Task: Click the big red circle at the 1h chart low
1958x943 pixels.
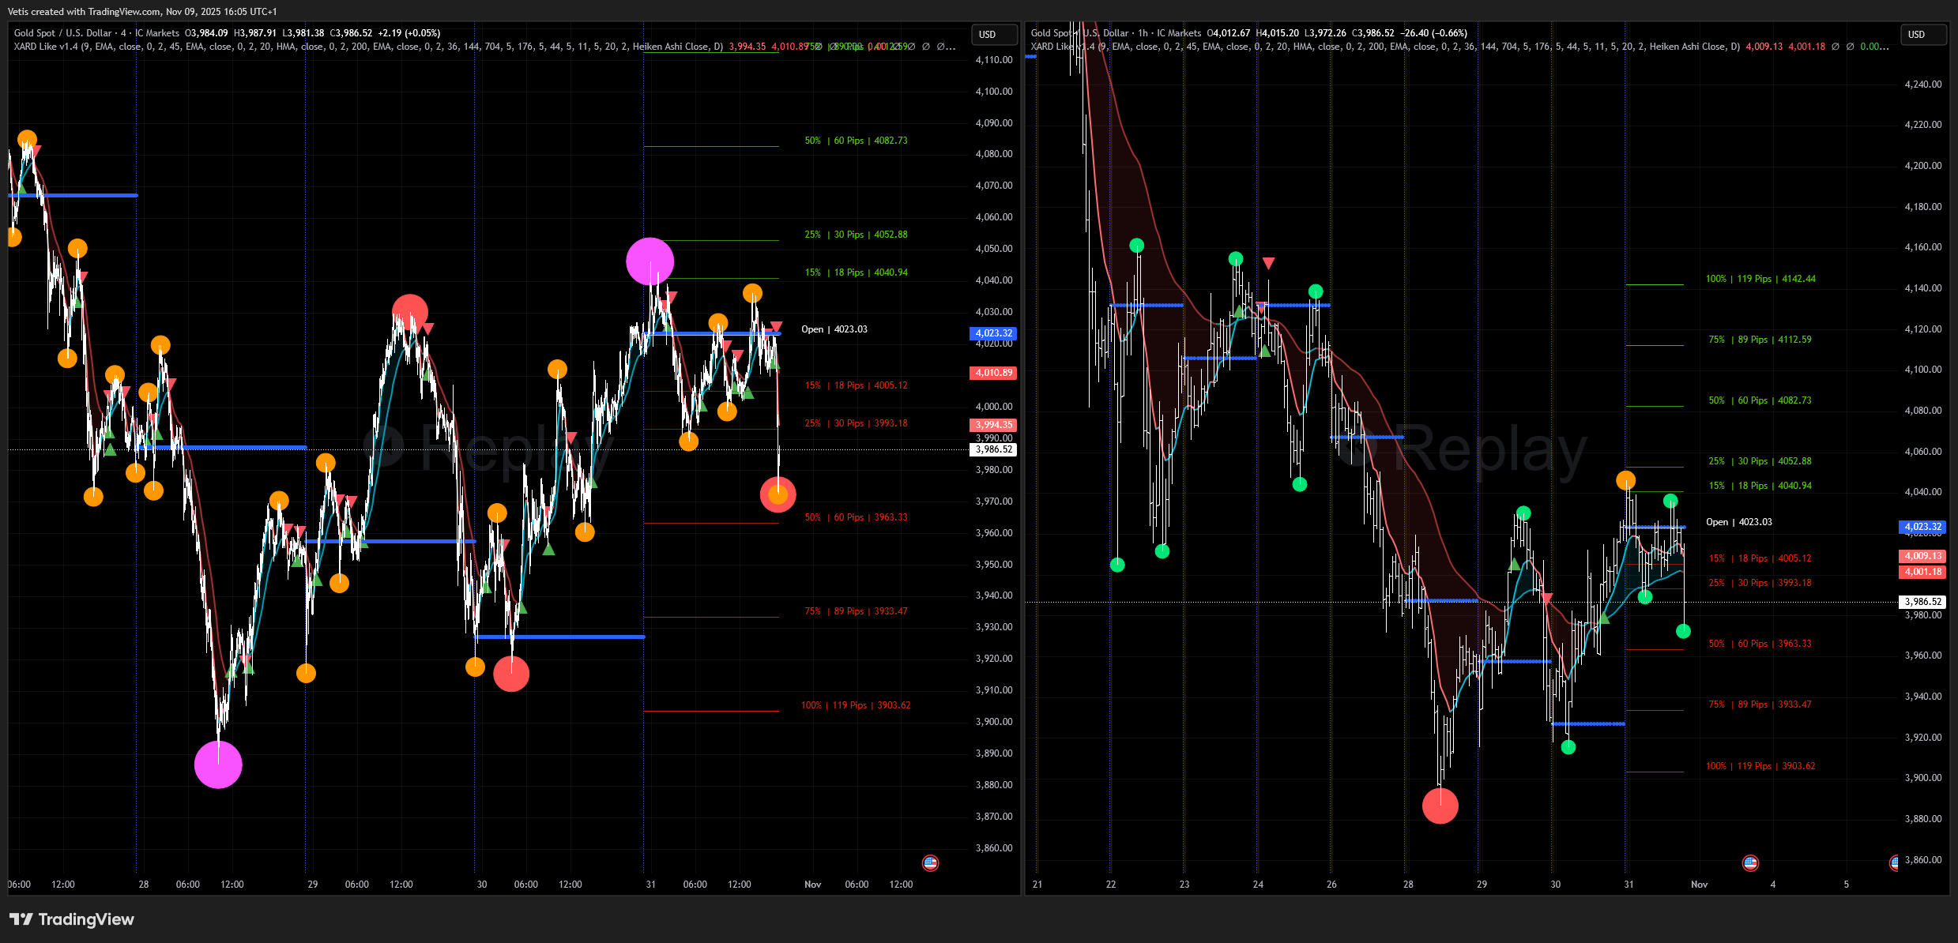Action: (x=1440, y=806)
